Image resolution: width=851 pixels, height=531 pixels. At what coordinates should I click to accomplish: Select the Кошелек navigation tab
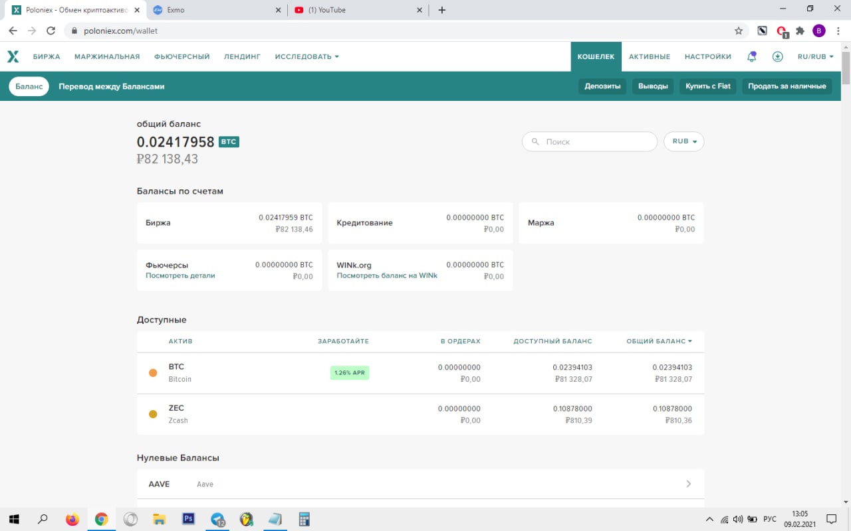point(596,56)
